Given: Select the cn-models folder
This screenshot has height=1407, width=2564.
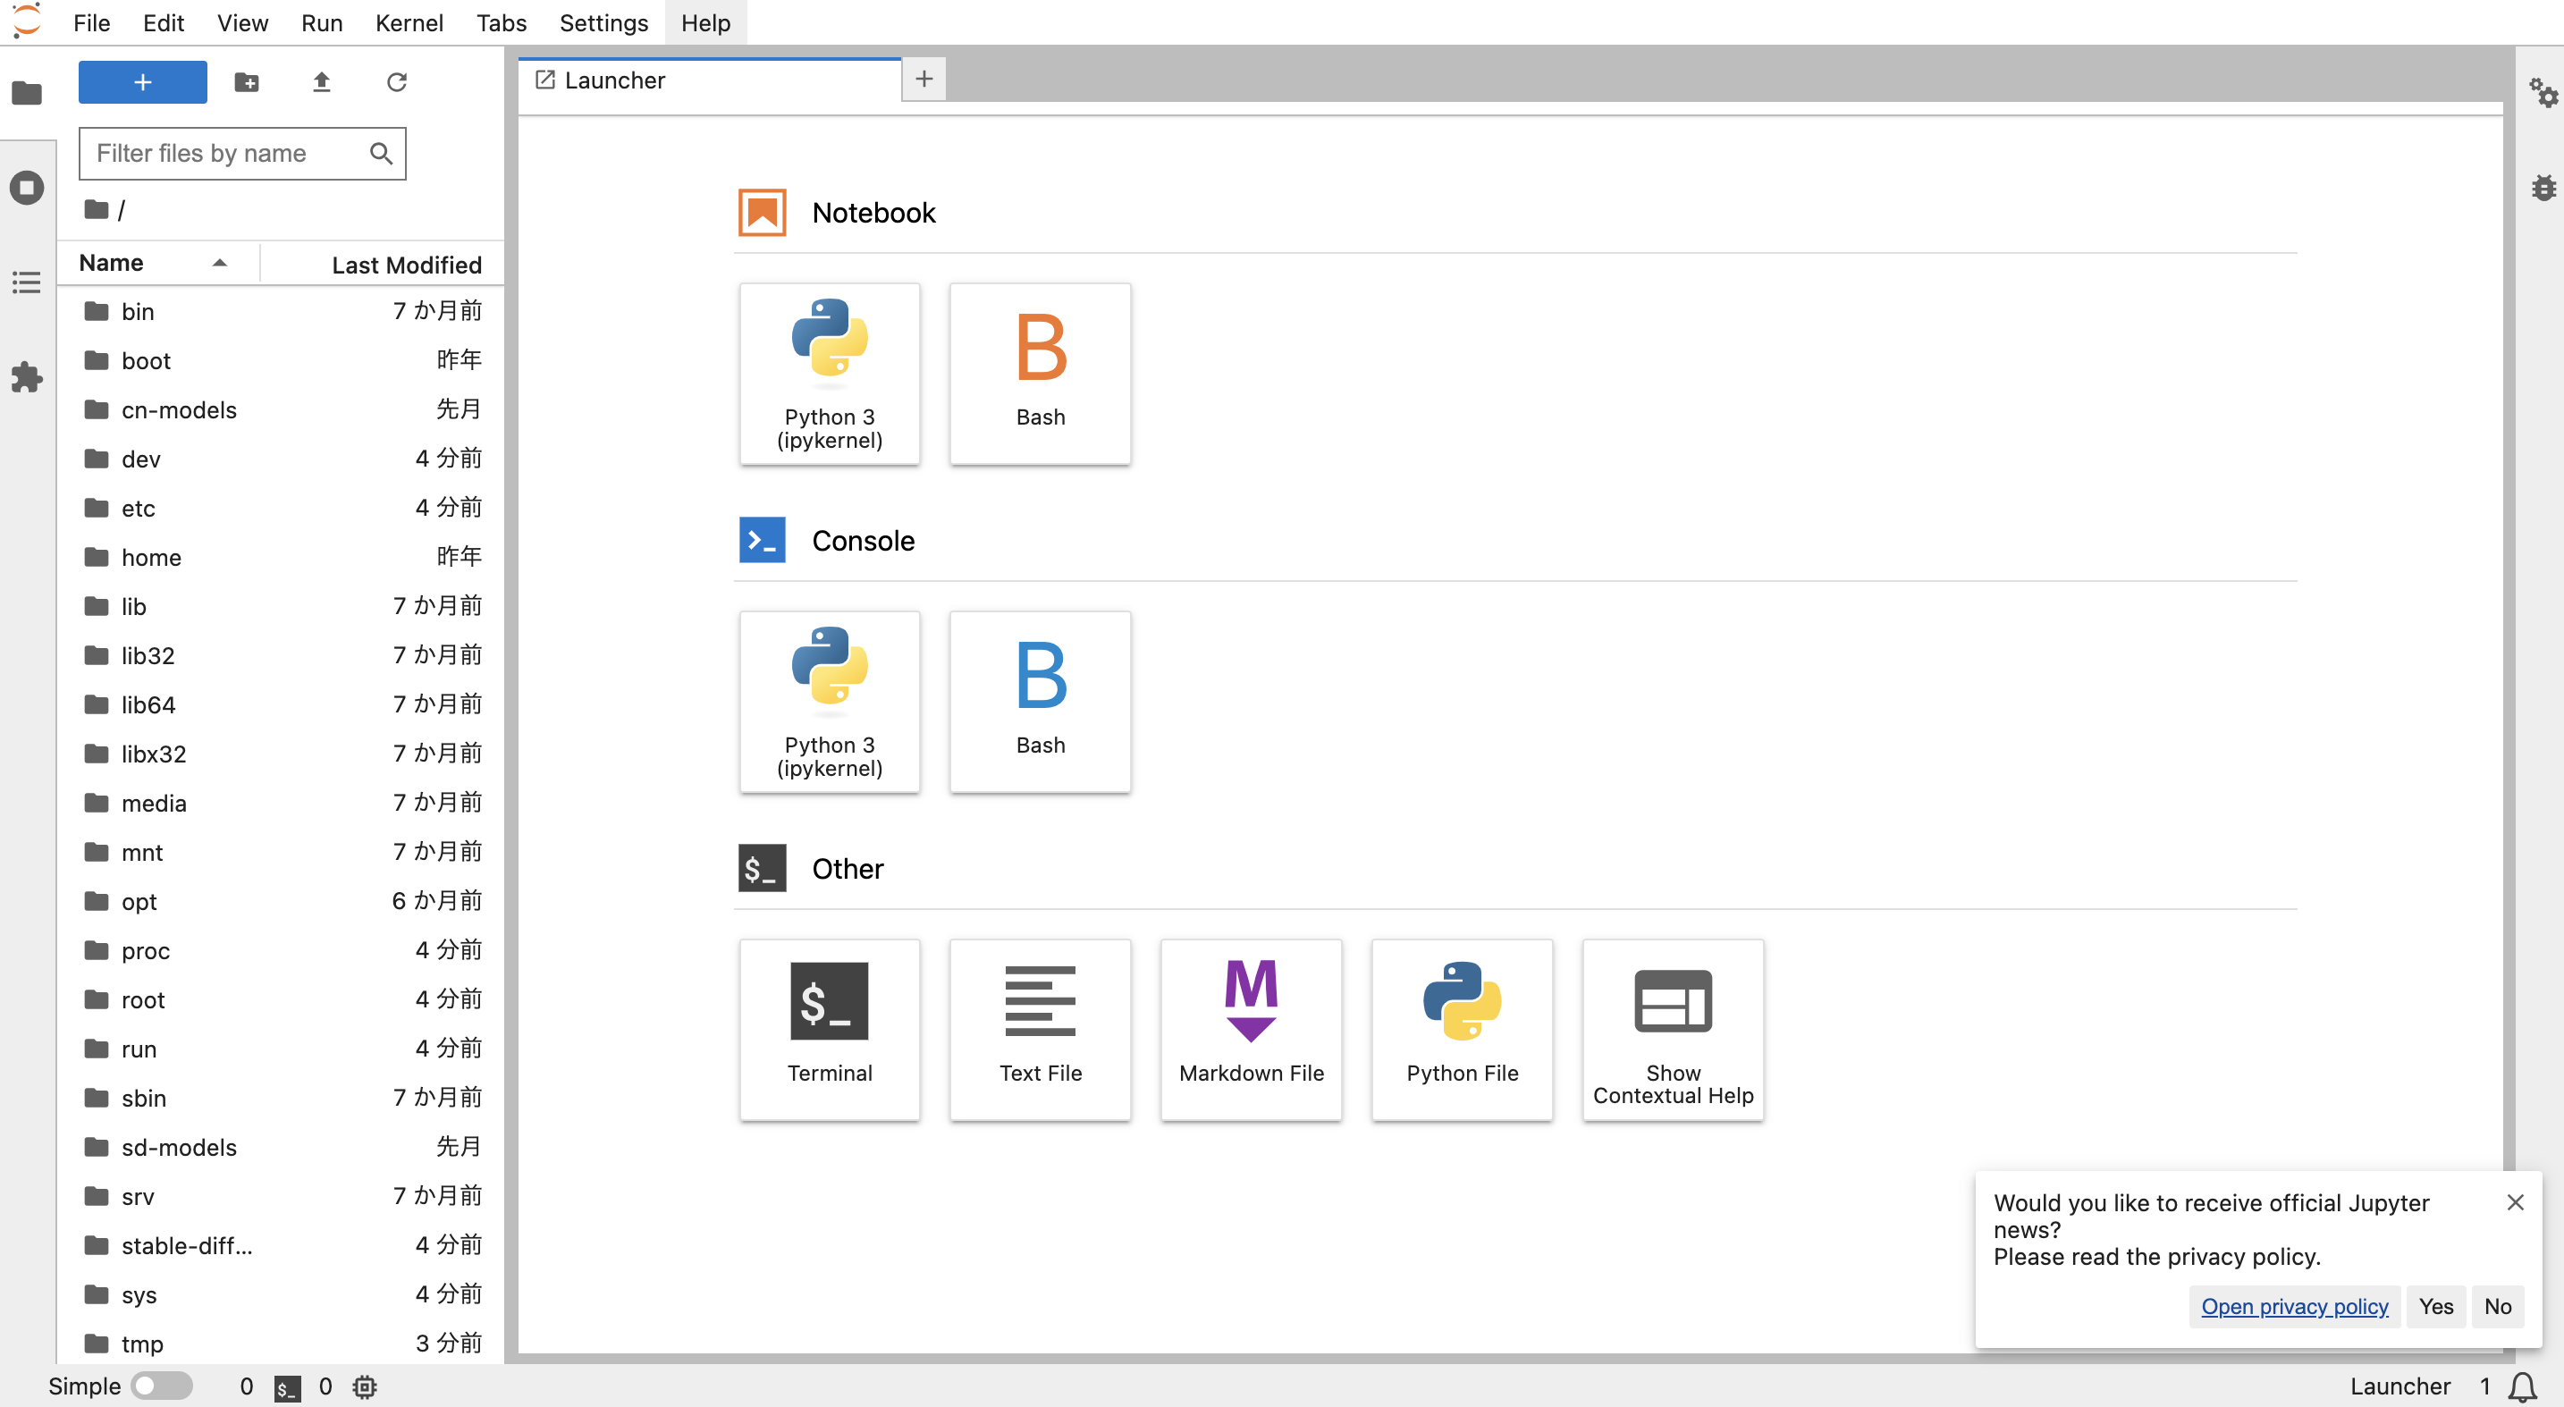Looking at the screenshot, I should [x=281, y=410].
